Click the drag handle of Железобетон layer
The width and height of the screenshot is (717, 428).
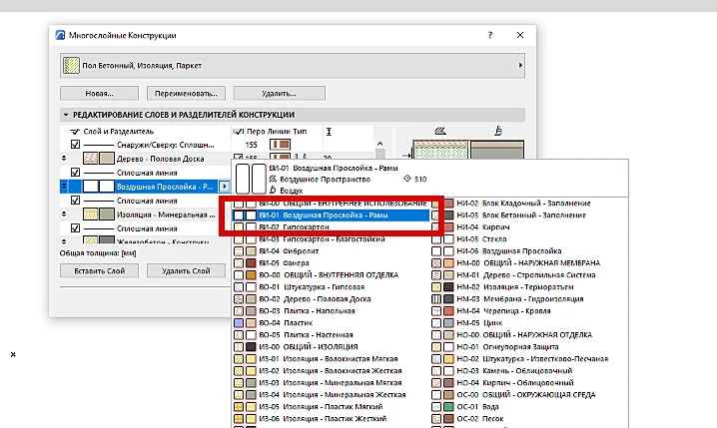(64, 240)
